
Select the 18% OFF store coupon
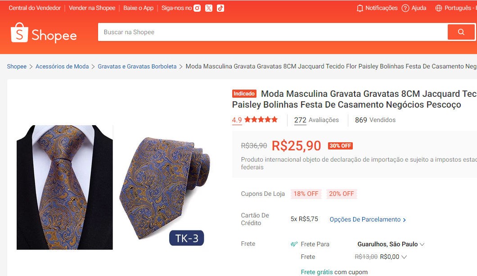[306, 194]
